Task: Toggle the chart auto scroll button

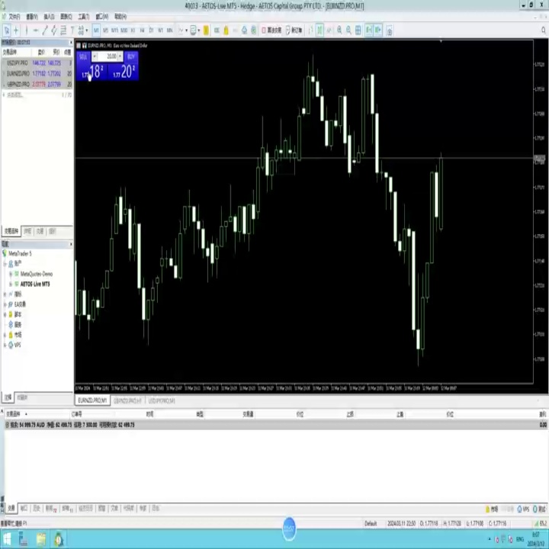Action: point(369,30)
